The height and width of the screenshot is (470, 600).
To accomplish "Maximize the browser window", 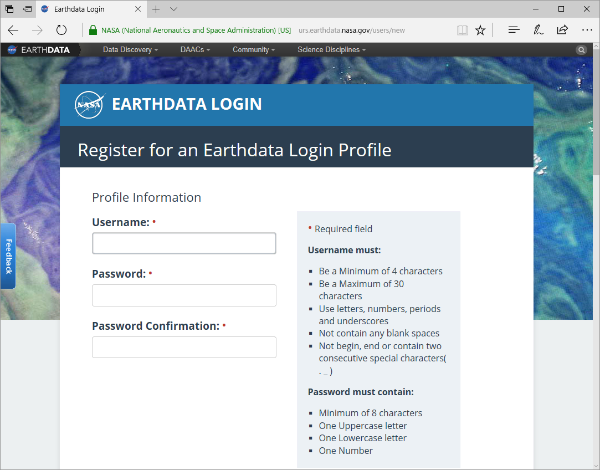I will [561, 9].
